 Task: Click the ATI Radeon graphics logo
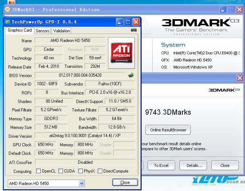point(121,53)
